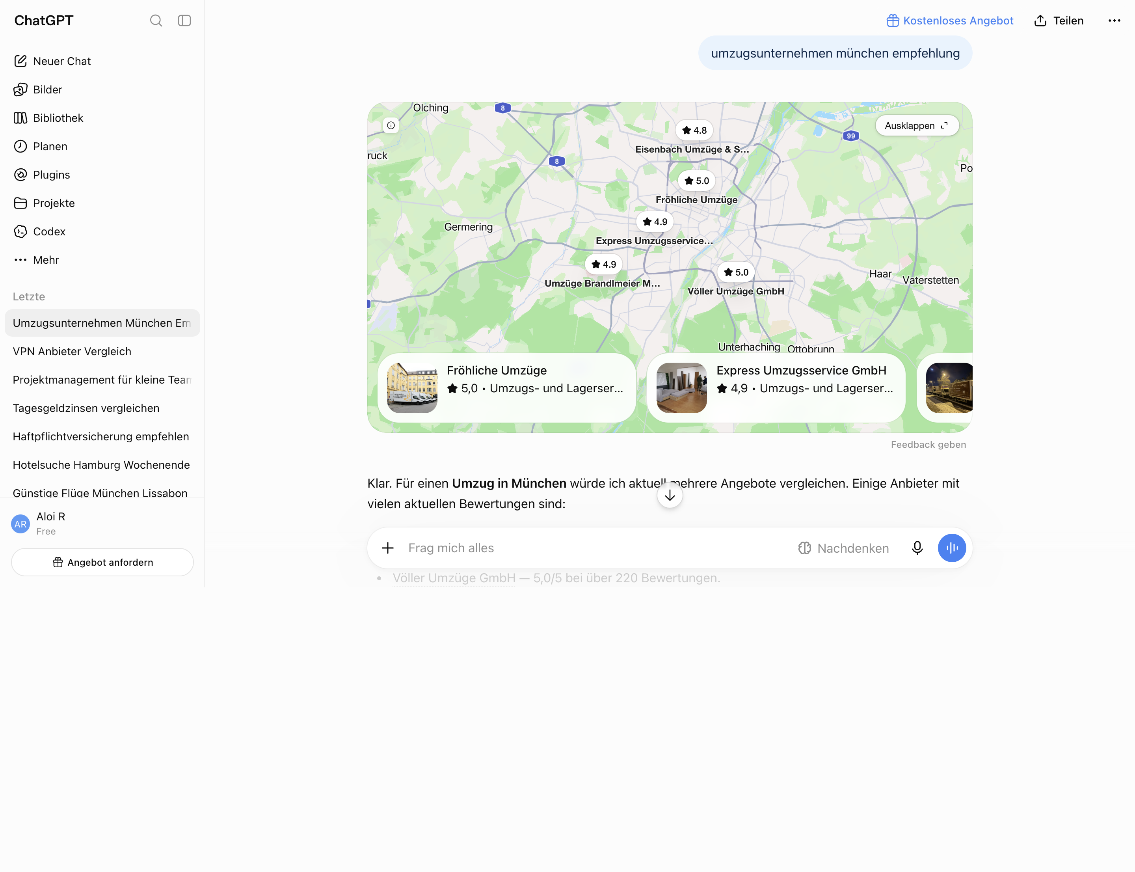Open Express Umzugsservice GmbH card thumbnail
The height and width of the screenshot is (872, 1135).
point(681,388)
